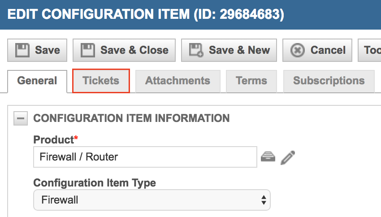Open the Attachments tab
The height and width of the screenshot is (217, 381).
pos(178,82)
